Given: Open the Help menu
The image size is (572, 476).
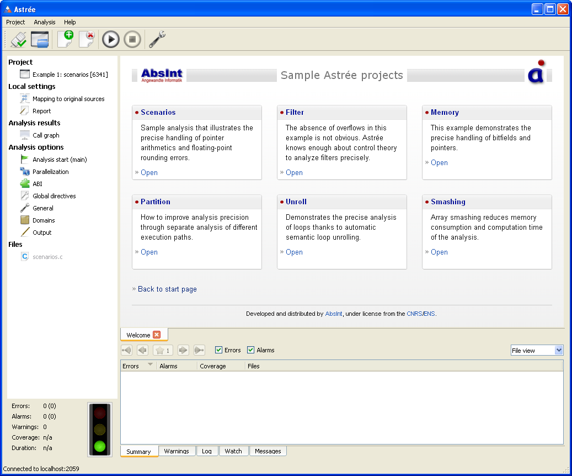Looking at the screenshot, I should click(x=70, y=22).
